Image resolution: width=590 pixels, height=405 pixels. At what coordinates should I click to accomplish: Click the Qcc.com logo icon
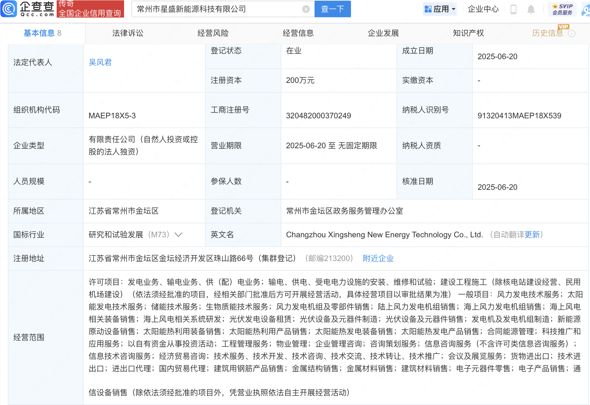(9, 9)
